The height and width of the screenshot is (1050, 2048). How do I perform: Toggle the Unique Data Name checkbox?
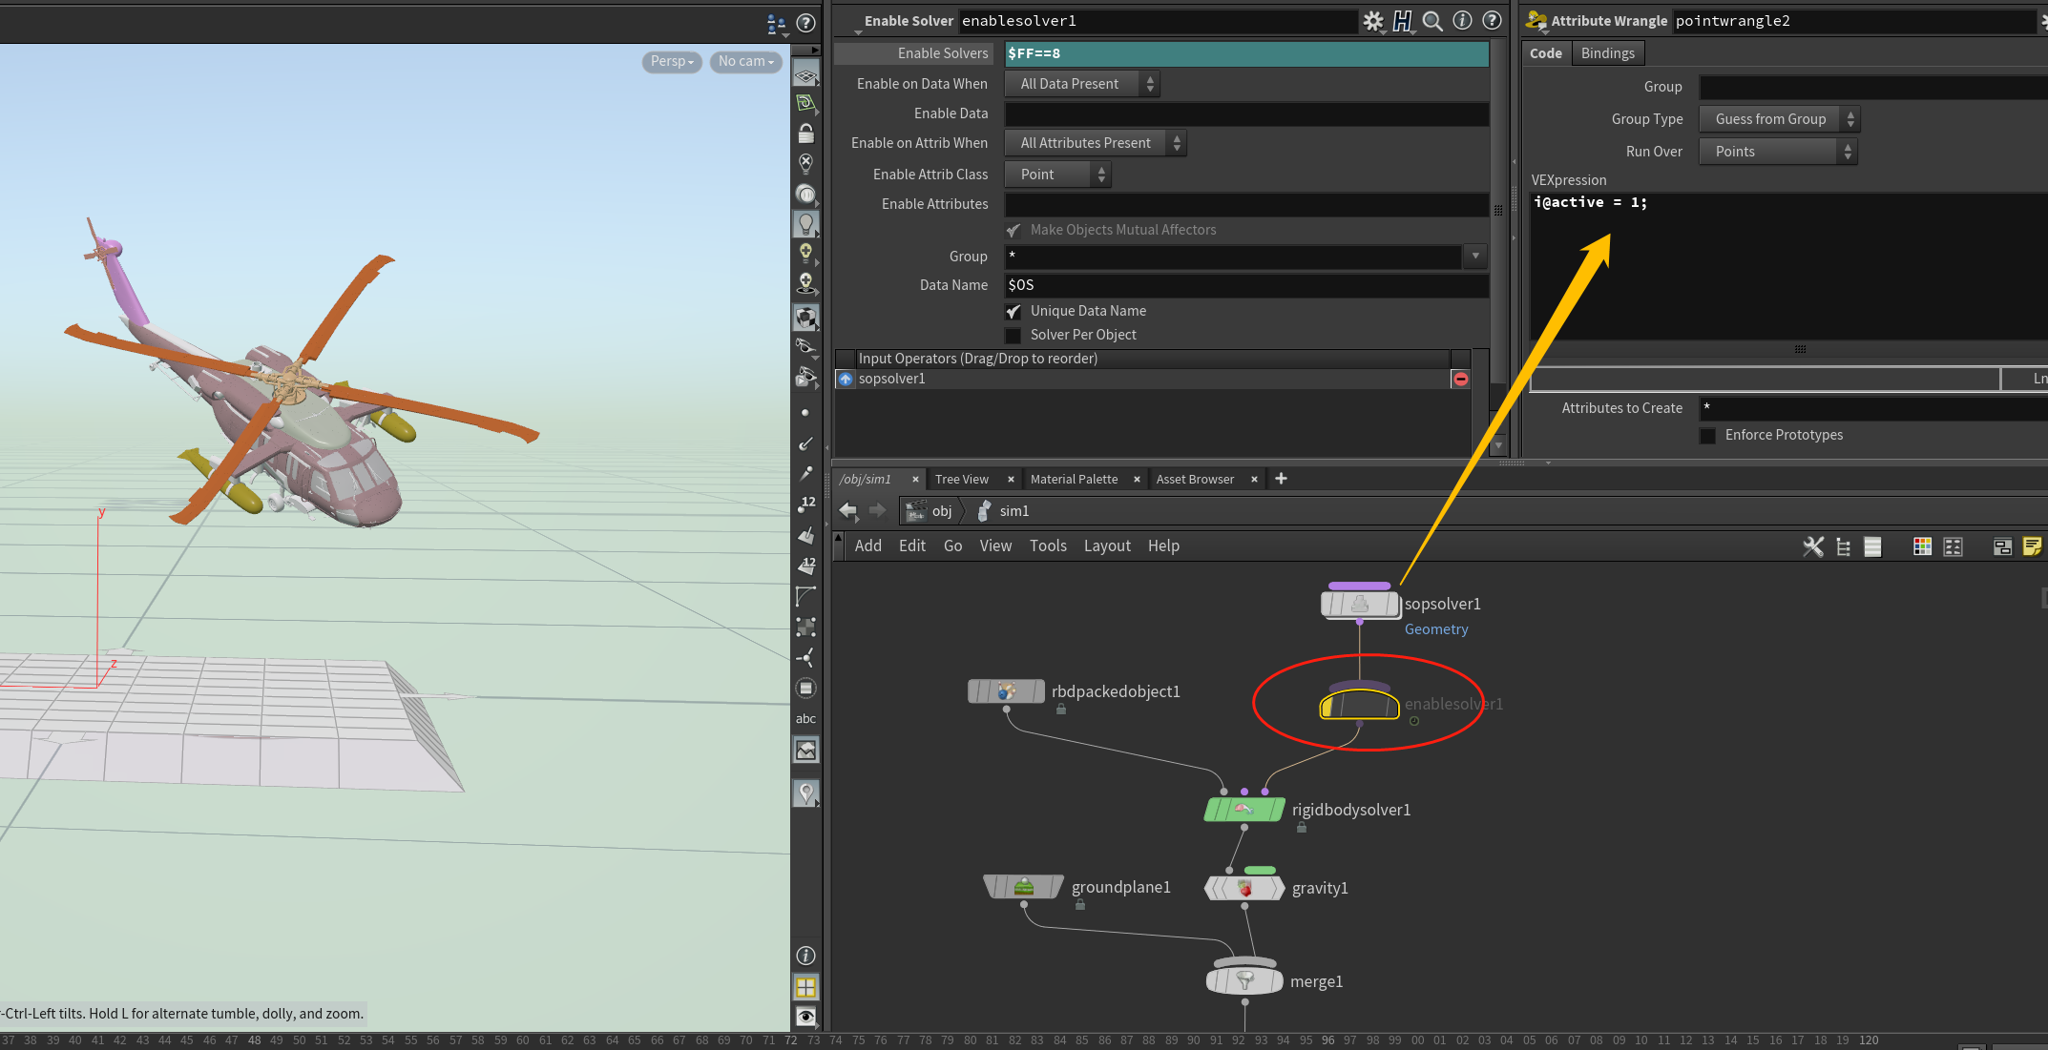tap(1014, 312)
